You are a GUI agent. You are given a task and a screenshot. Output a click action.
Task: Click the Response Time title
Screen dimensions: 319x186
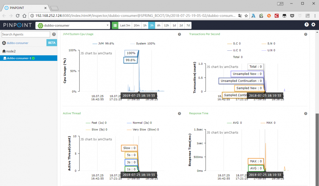point(198,113)
